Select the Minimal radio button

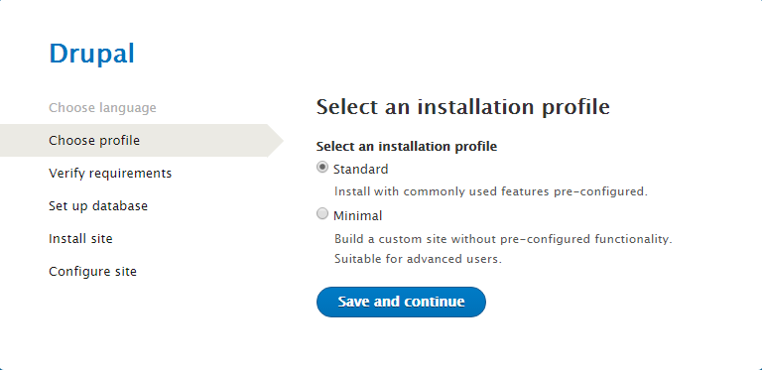(322, 213)
